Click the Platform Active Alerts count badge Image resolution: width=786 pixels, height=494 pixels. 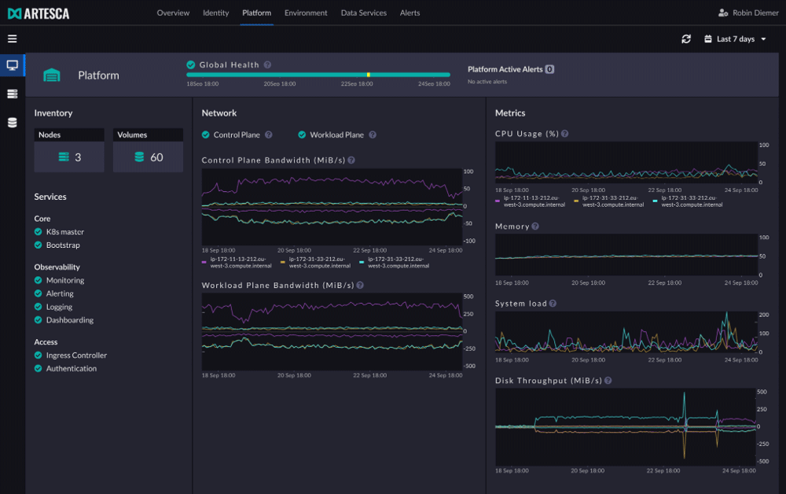pos(550,69)
